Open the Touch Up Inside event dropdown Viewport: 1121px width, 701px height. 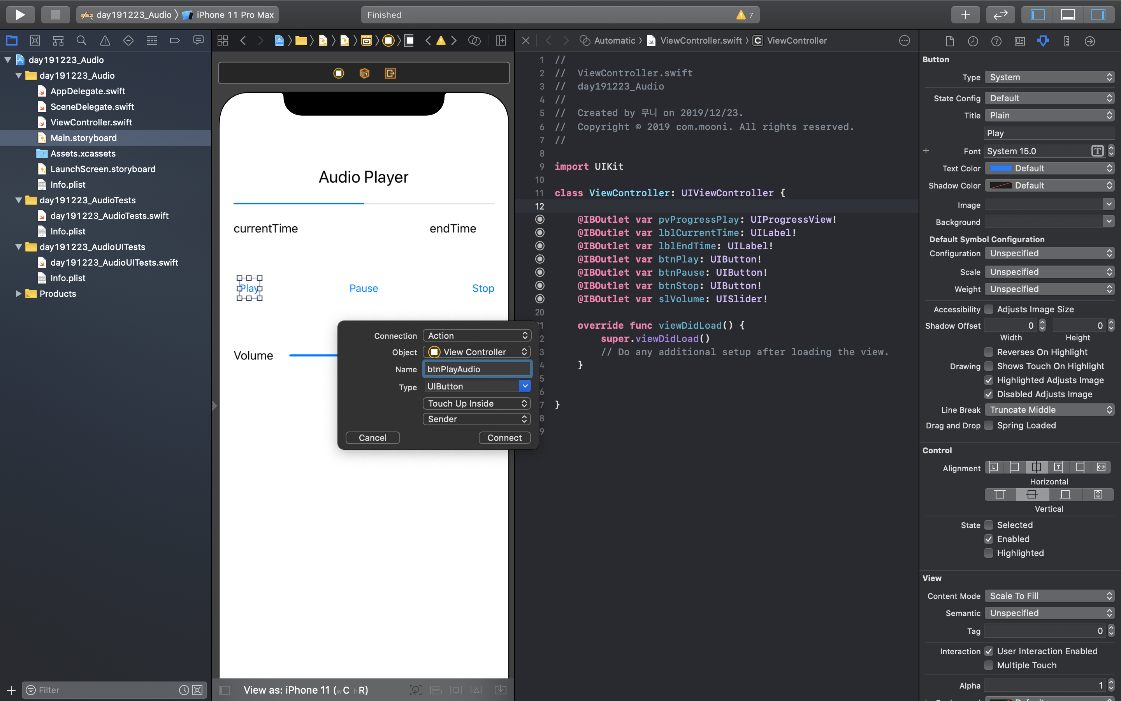point(477,403)
